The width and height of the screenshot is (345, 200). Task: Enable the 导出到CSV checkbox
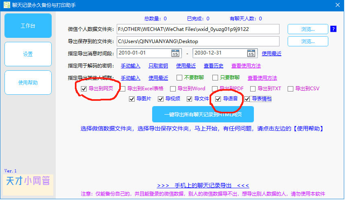coord(290,89)
